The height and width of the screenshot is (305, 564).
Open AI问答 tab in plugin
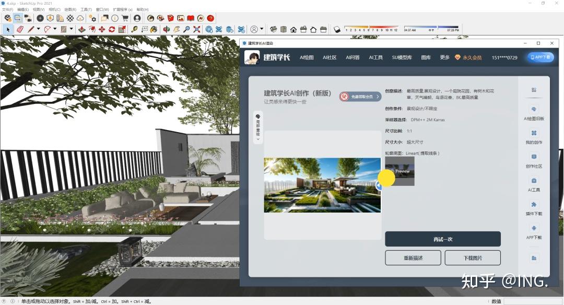point(352,57)
